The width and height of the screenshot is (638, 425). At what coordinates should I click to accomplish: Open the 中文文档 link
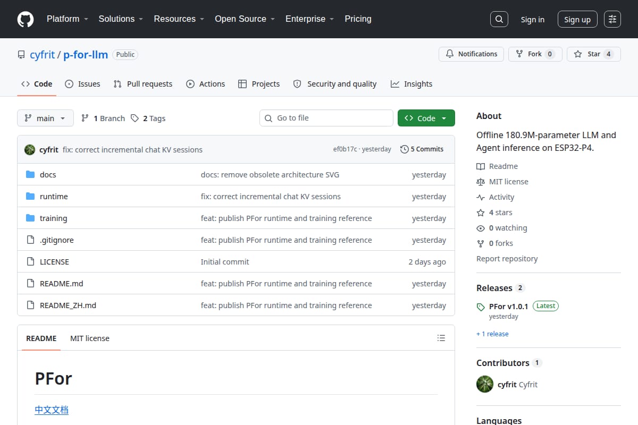pyautogui.click(x=52, y=410)
